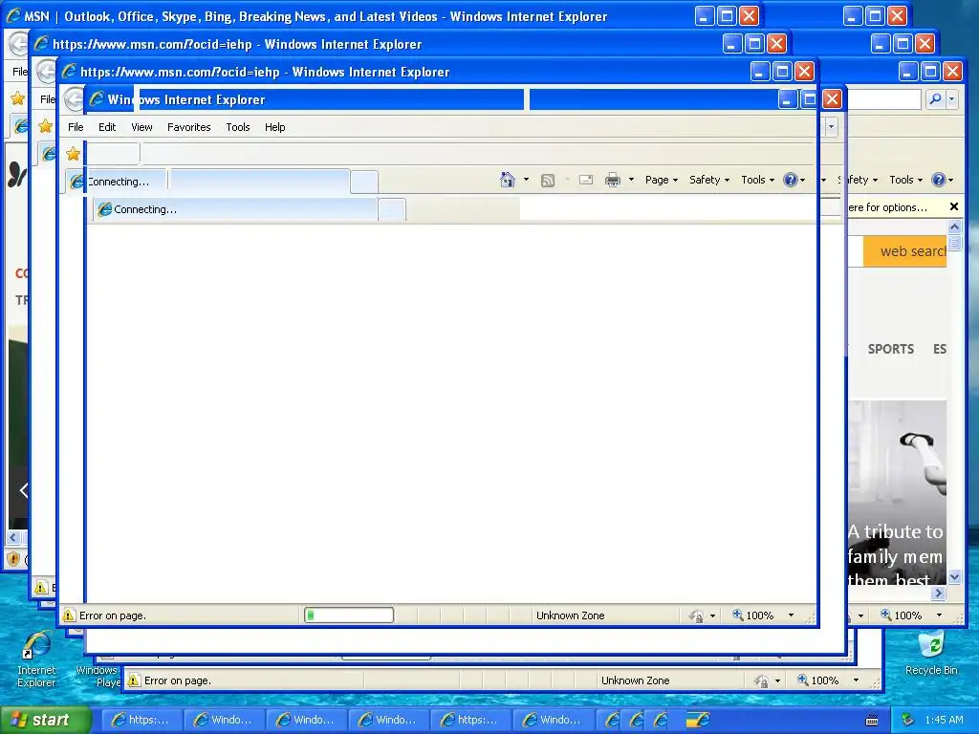Close the information bar with X
Image resolution: width=979 pixels, height=734 pixels.
point(953,206)
